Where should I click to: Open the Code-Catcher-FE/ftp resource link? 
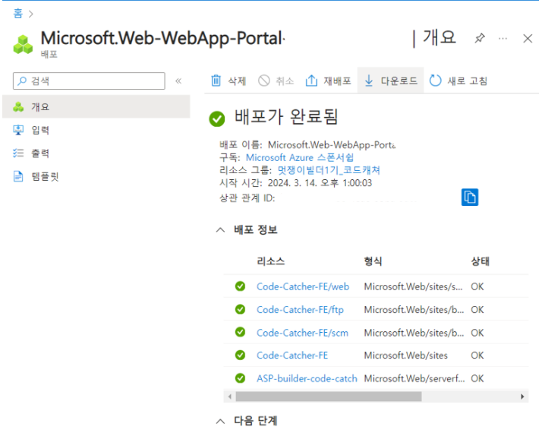pos(300,309)
